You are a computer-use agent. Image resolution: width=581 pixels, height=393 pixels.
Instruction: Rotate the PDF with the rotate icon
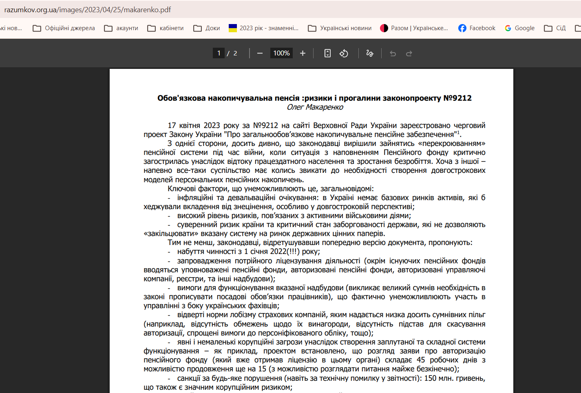coord(344,53)
